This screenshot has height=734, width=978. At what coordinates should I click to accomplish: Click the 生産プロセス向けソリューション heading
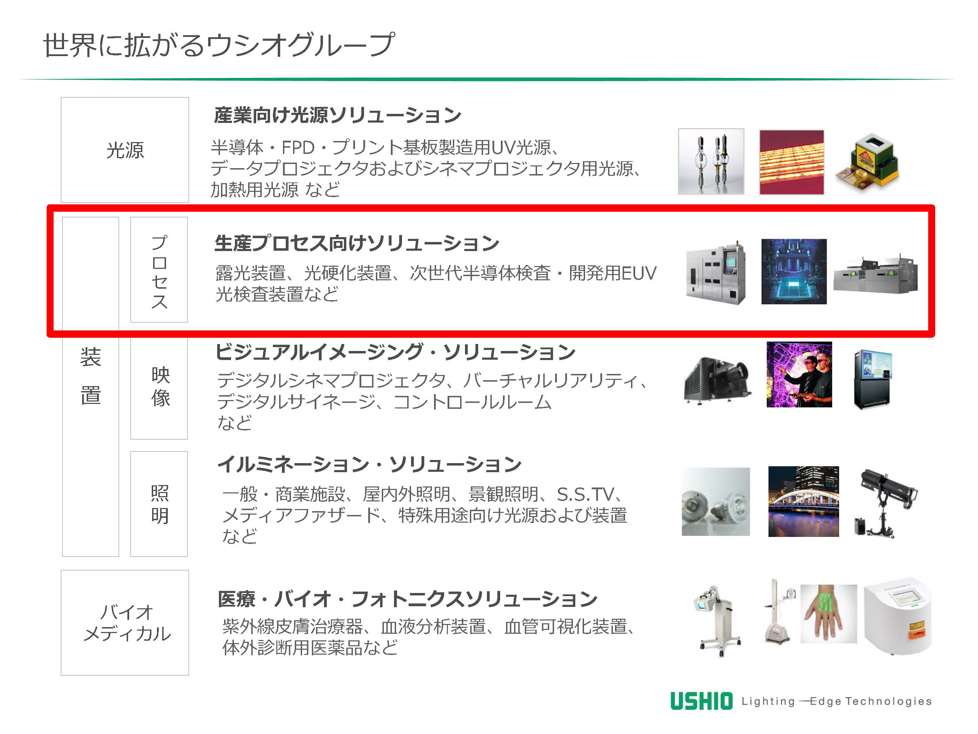tap(356, 243)
